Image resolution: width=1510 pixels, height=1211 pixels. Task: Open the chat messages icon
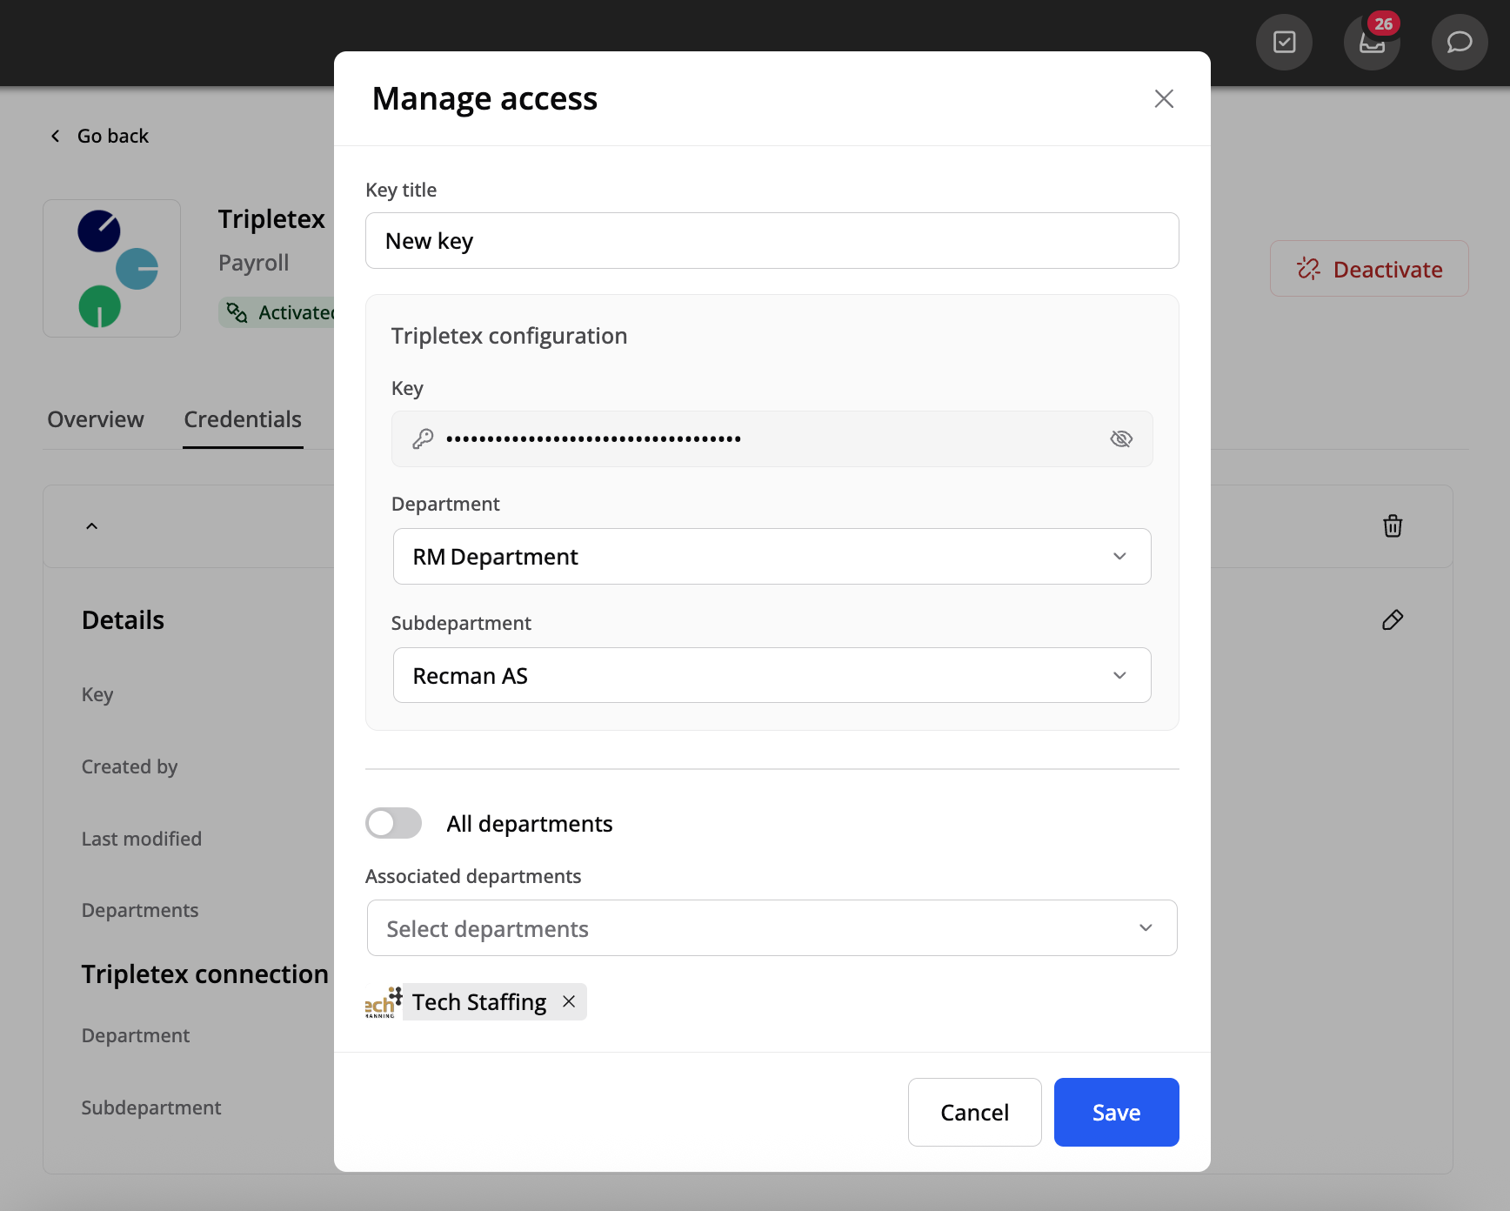[x=1459, y=42]
